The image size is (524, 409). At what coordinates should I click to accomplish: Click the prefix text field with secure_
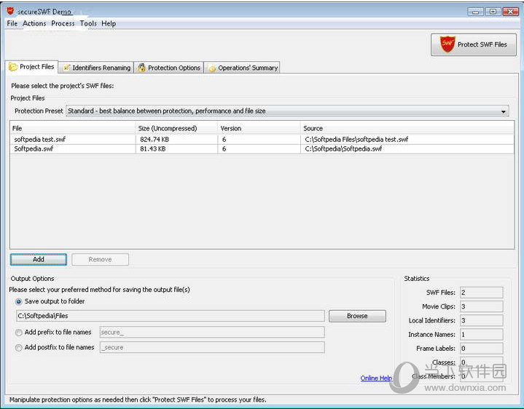[212, 333]
